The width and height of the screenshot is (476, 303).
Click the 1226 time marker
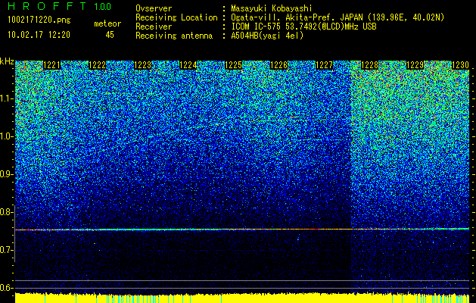point(278,65)
